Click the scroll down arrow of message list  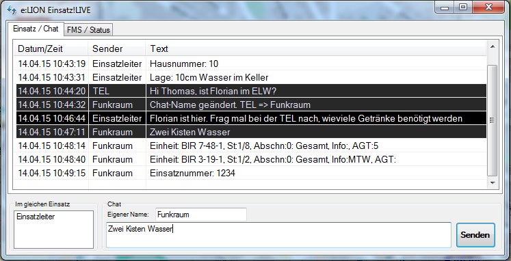(493, 183)
